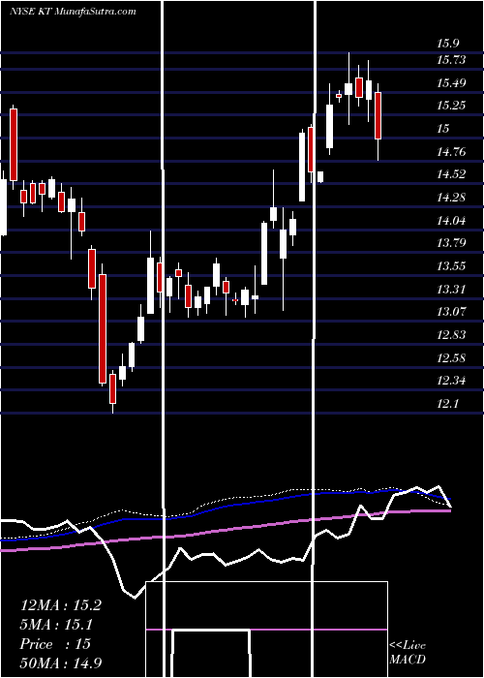
Task: Click the 15.49 price level label
Action: (451, 83)
